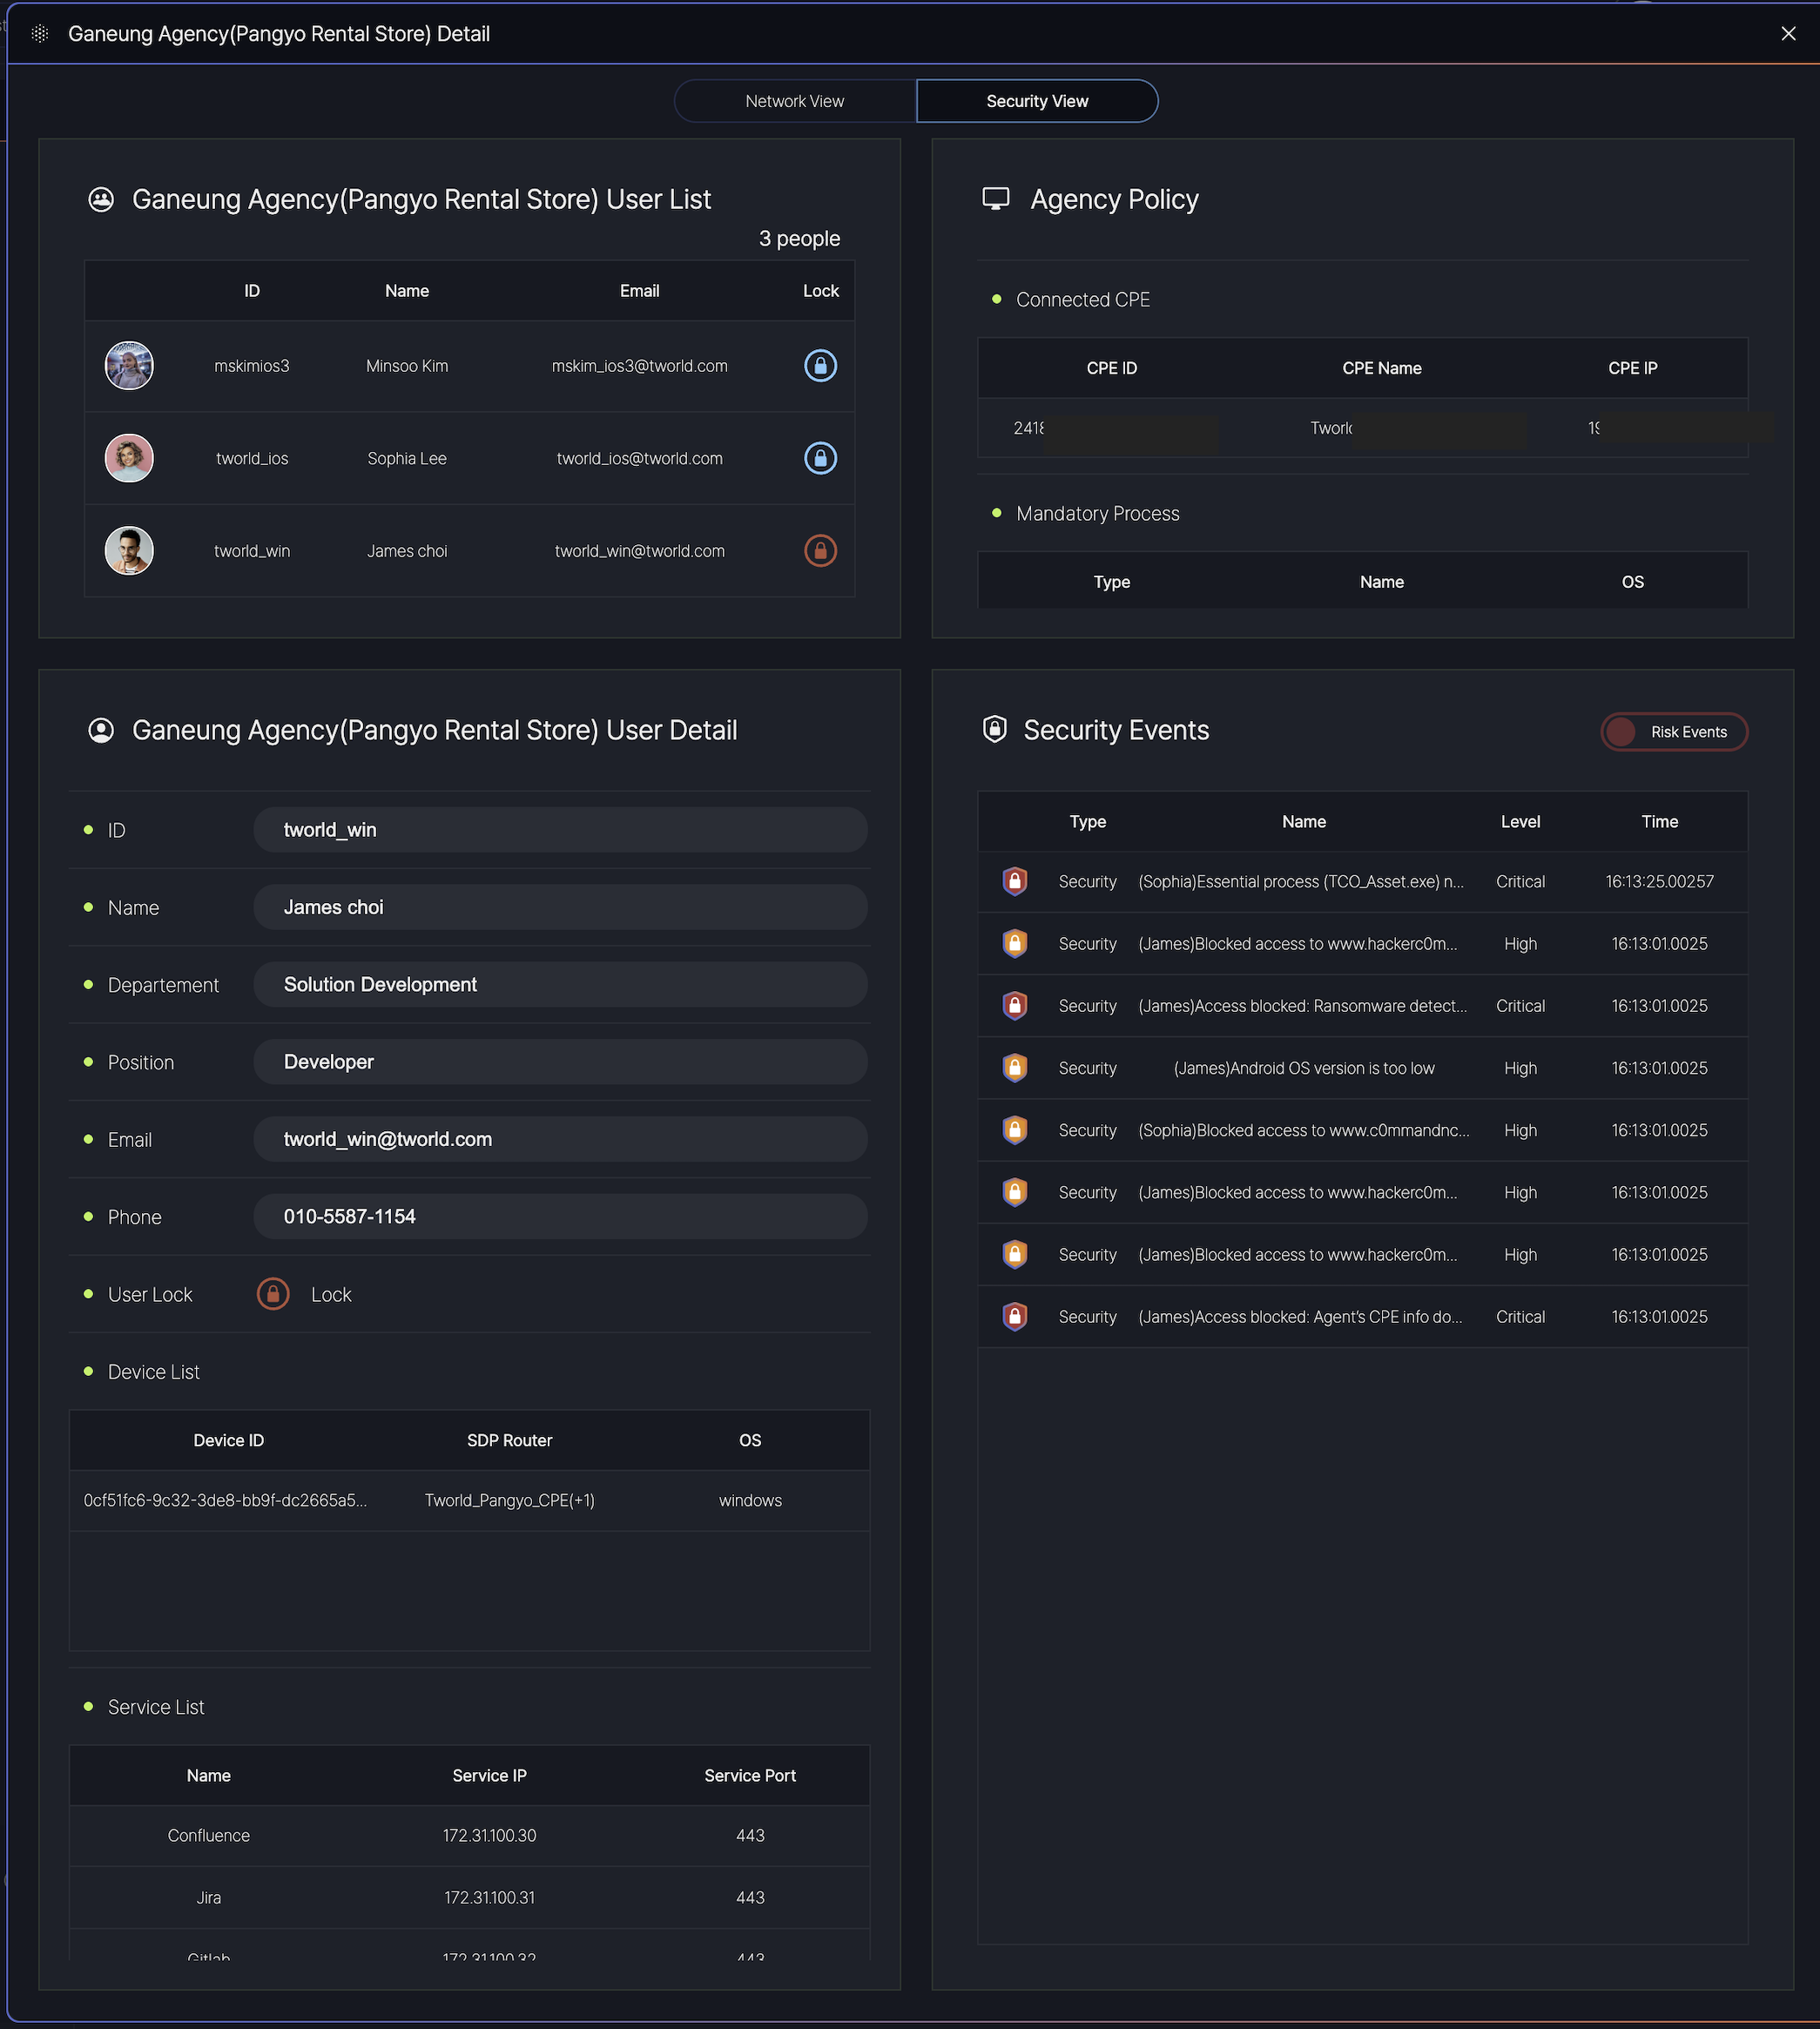The height and width of the screenshot is (2029, 1820).
Task: Toggle the Risk Events switch
Action: 1673,732
